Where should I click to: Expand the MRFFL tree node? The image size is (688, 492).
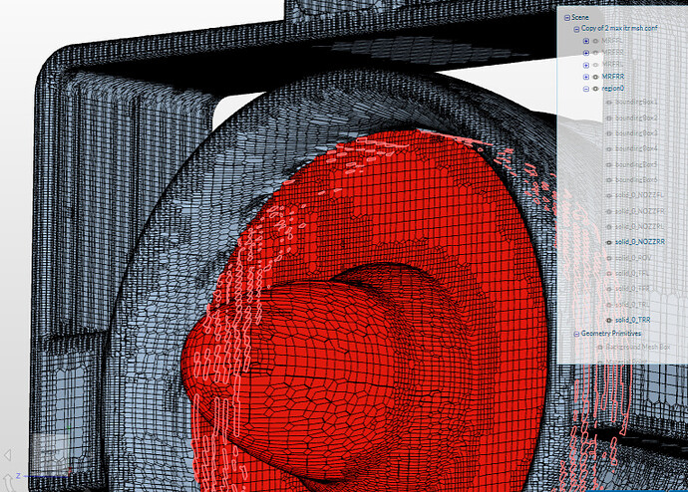point(586,41)
